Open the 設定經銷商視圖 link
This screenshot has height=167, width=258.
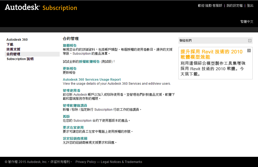point(75,139)
